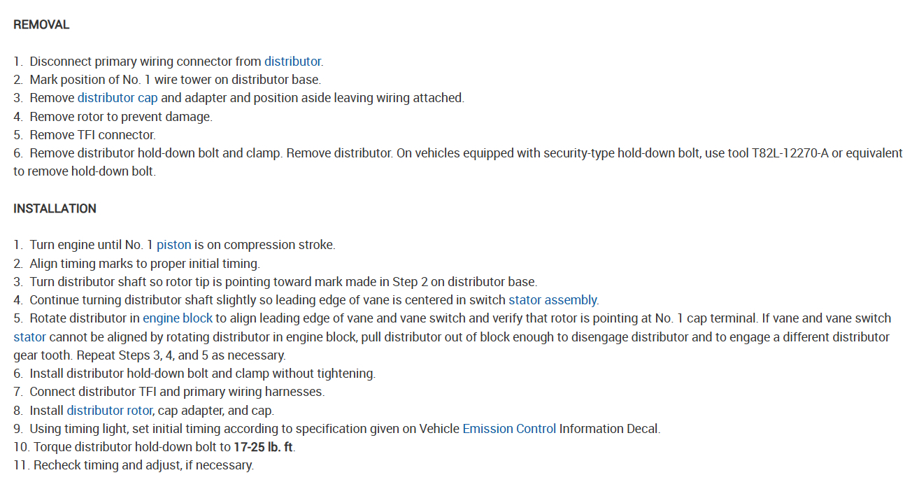Screen dimensions: 912x503
Task: Click the "distributor cap" link
Action: 117,98
